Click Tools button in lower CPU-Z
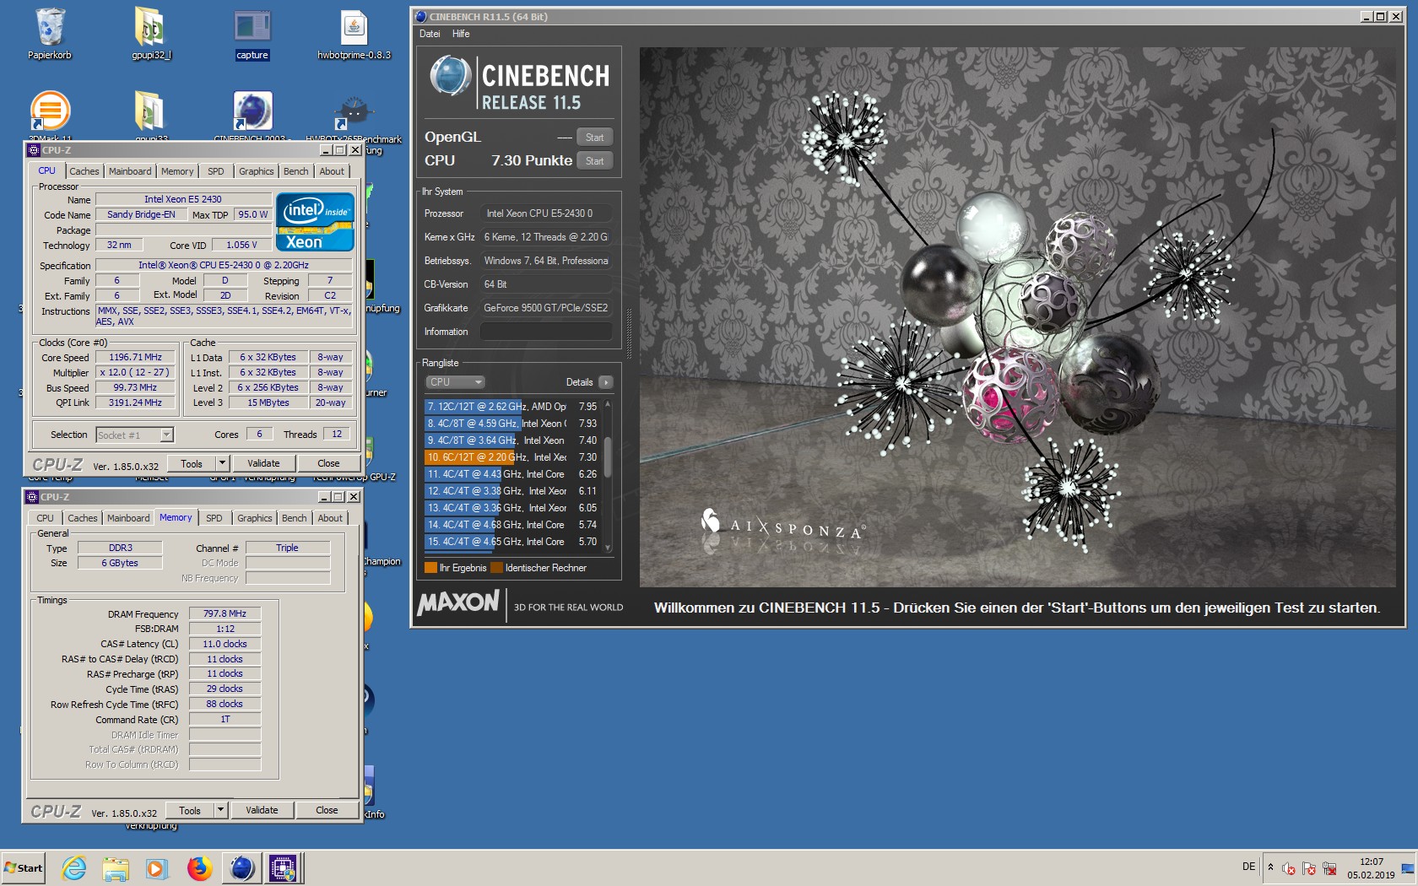1418x886 pixels. click(190, 811)
